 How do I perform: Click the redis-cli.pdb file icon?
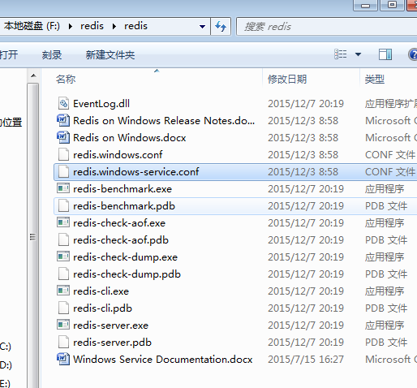[63, 308]
